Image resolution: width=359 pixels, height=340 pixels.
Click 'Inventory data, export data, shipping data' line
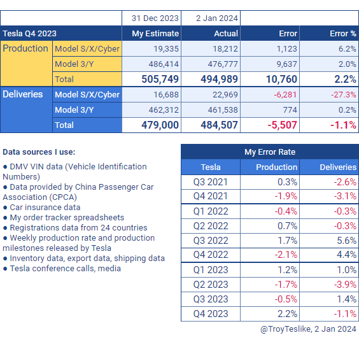83,259
